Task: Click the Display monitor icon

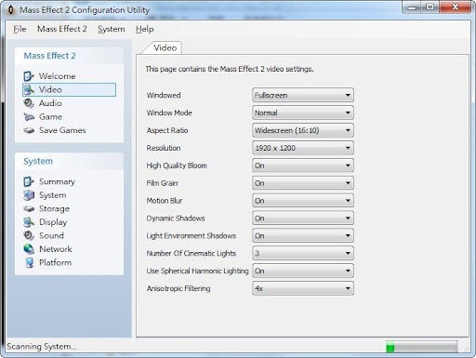Action: 29,222
